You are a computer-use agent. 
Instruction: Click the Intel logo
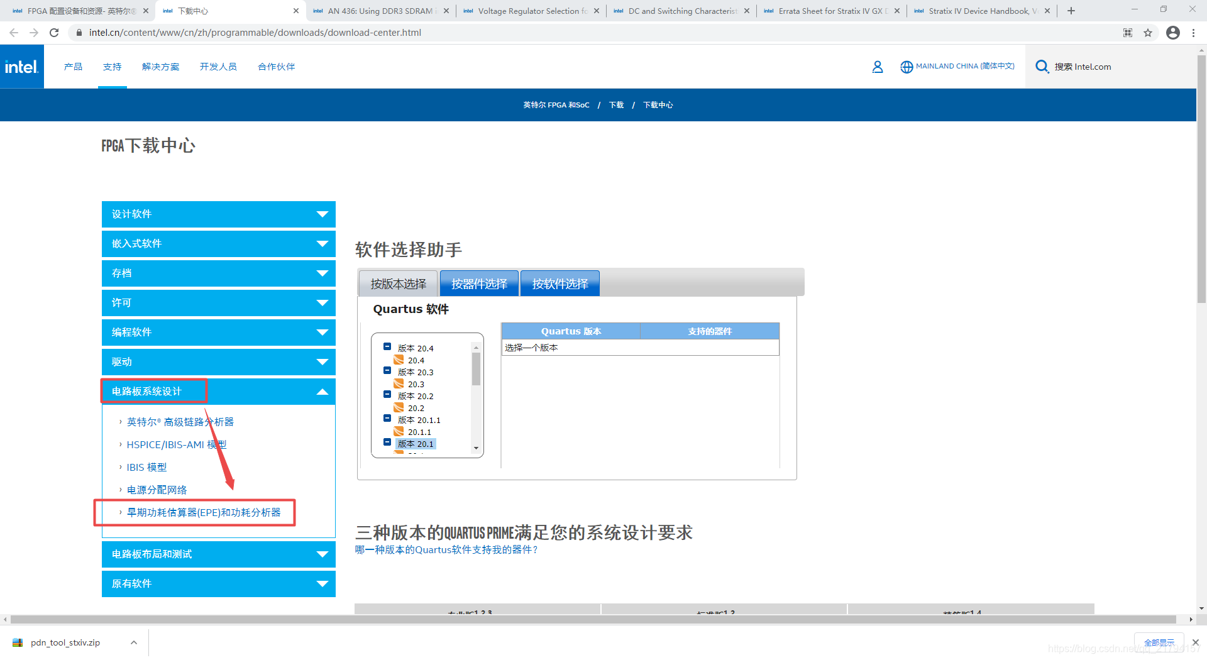coord(22,67)
